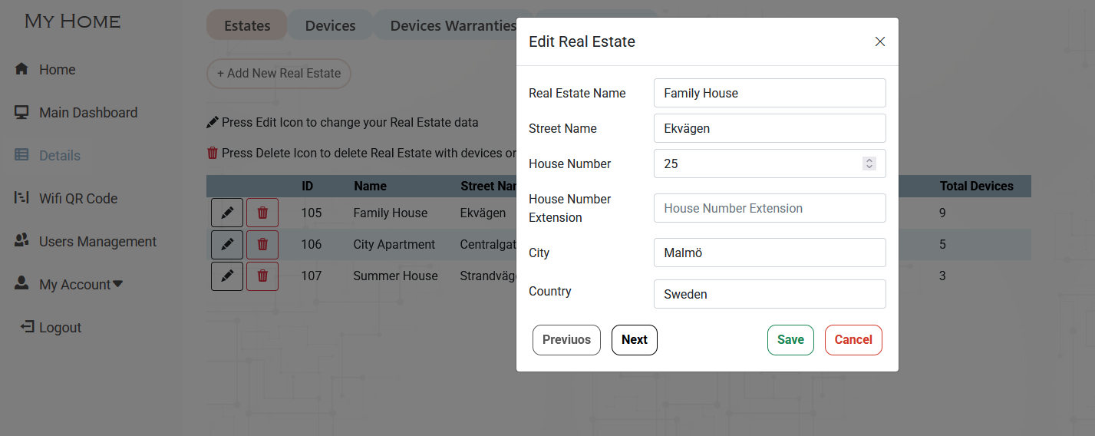Click the Name column header
This screenshot has height=436, width=1095.
tap(370, 186)
